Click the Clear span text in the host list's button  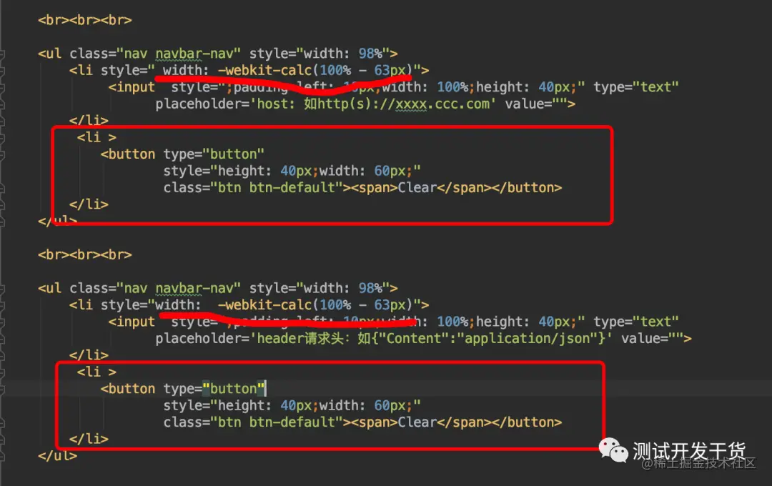pos(417,187)
